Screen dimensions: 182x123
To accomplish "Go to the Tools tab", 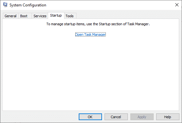I will click(69, 16).
